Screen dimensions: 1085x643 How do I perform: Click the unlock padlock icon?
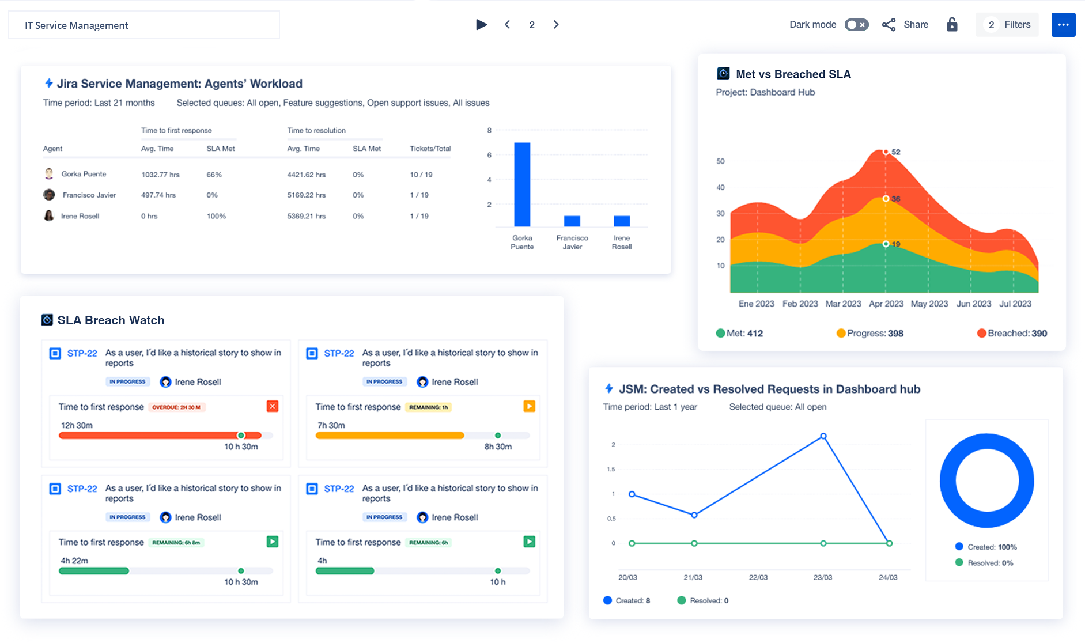coord(951,24)
